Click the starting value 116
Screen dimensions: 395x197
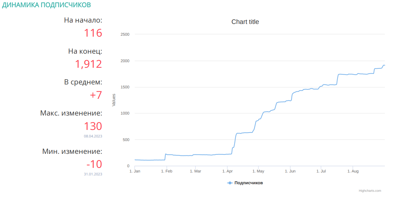click(93, 33)
